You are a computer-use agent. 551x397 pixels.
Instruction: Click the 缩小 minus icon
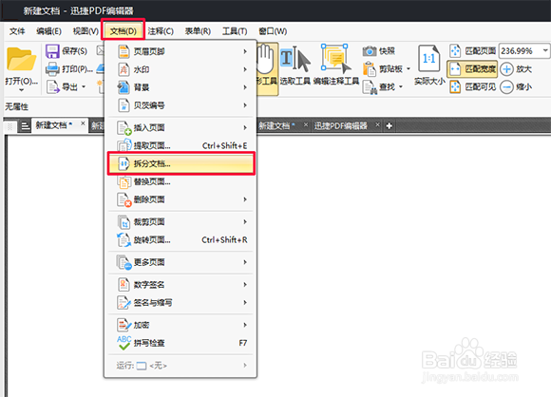click(506, 87)
